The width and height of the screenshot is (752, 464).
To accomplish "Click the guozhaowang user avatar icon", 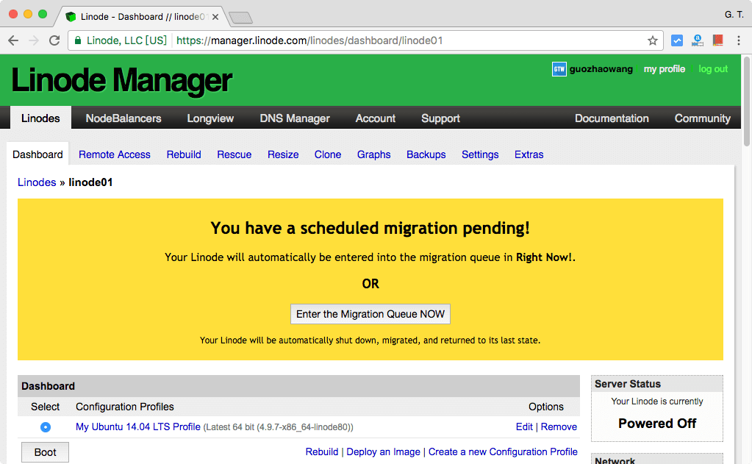I will tap(559, 69).
